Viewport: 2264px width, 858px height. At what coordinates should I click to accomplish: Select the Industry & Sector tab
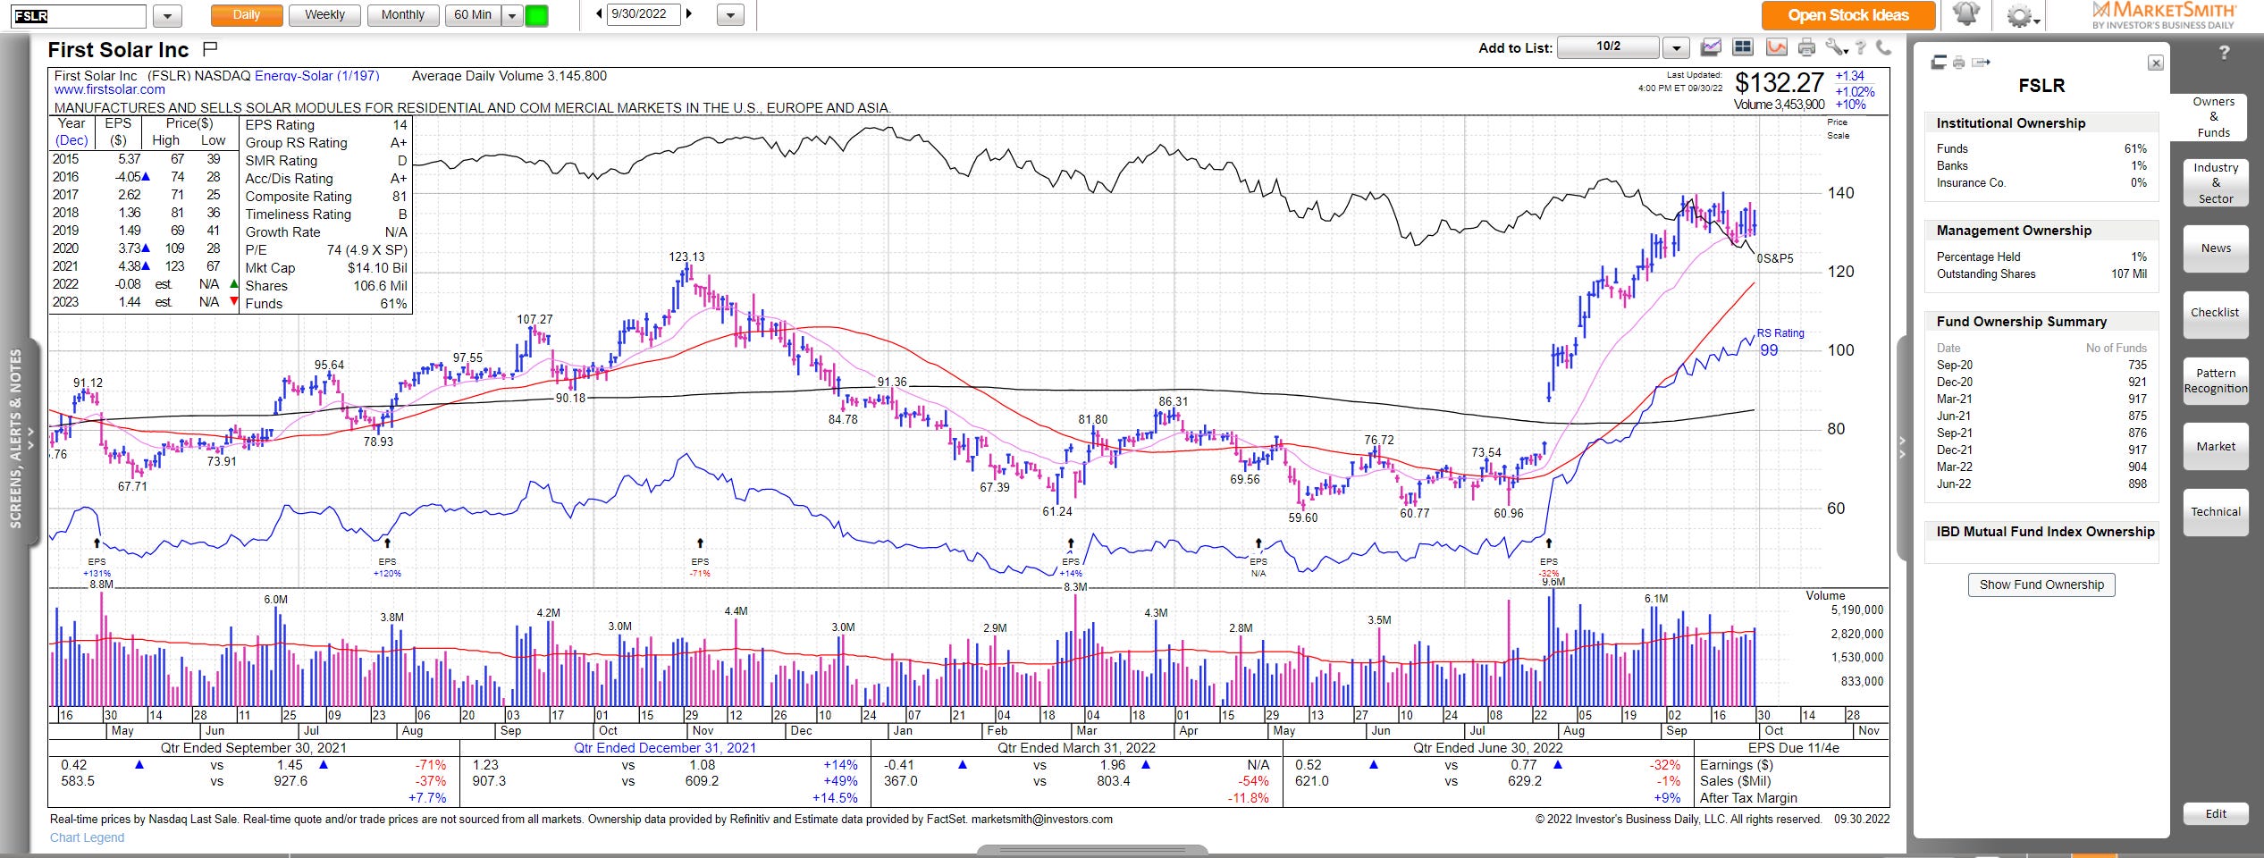2216,183
